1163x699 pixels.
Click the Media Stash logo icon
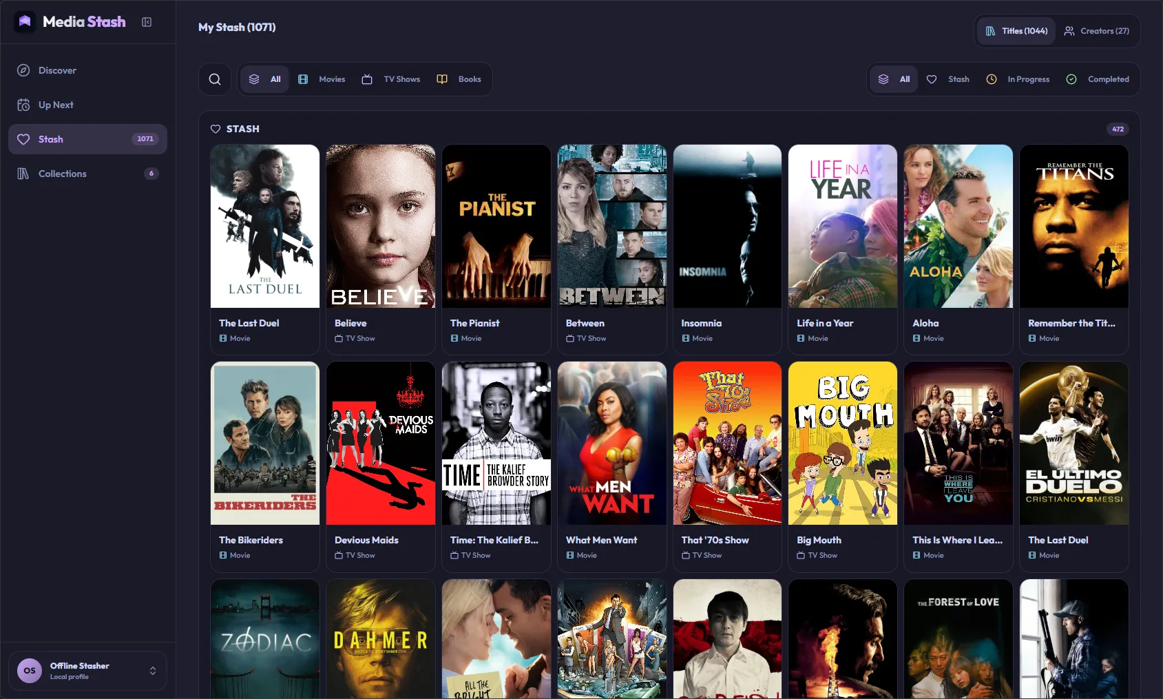pyautogui.click(x=25, y=21)
